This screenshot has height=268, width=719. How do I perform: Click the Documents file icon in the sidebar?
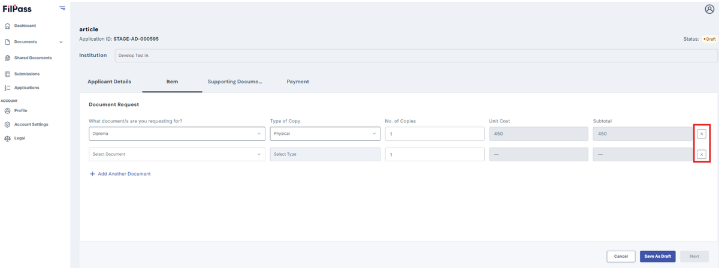pos(7,42)
